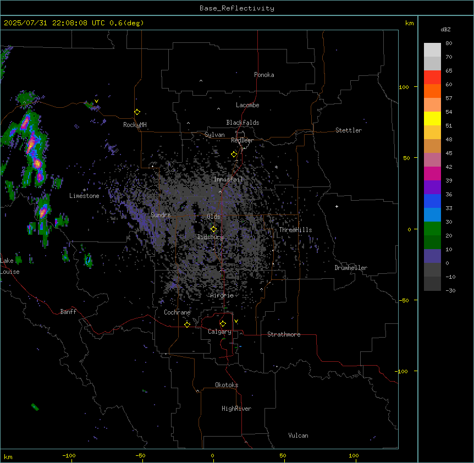
Task: Click the Stettler town label
Action: [x=349, y=130]
